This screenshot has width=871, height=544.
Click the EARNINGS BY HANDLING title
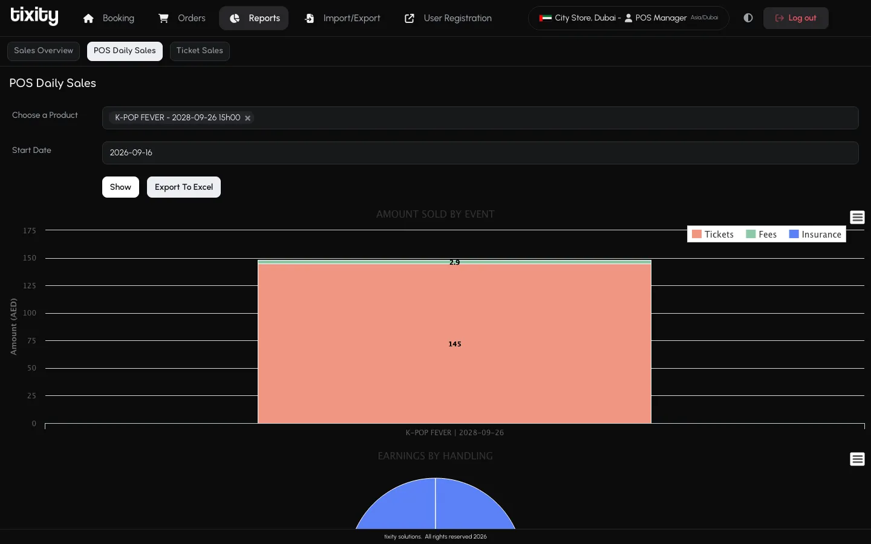435,456
